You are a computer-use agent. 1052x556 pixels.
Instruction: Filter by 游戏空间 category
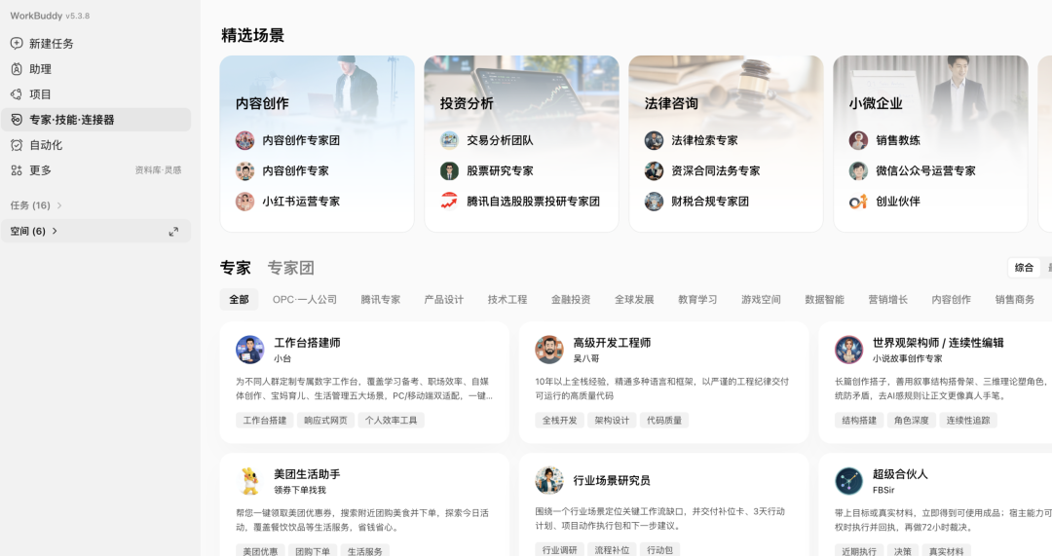[x=761, y=300]
